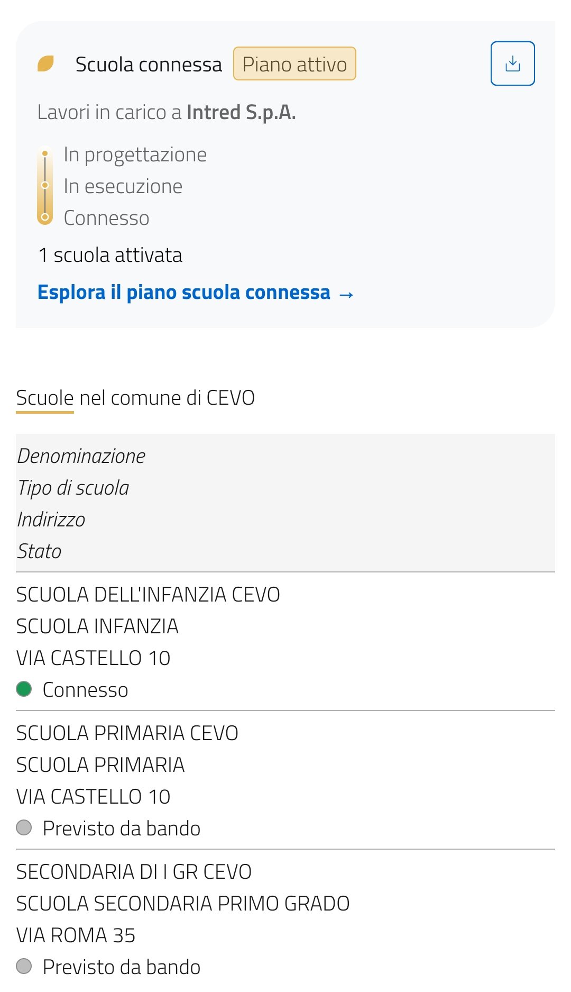Click the grey status dot for Secondaria di I Gr Cevo
The width and height of the screenshot is (571, 992).
tap(24, 966)
